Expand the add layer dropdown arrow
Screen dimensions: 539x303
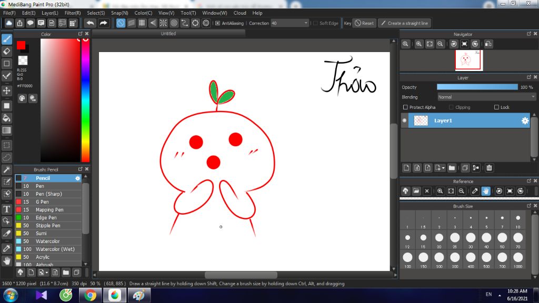[444, 168]
